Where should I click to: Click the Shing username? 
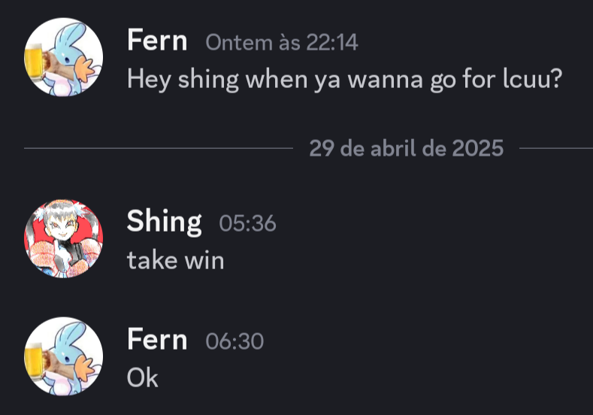pos(164,223)
